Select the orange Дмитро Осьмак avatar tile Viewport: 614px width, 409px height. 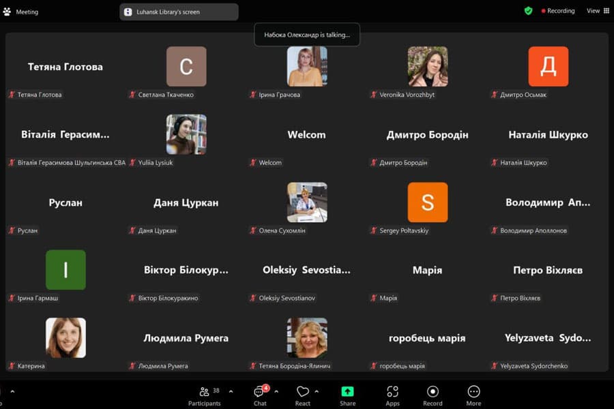coord(548,66)
